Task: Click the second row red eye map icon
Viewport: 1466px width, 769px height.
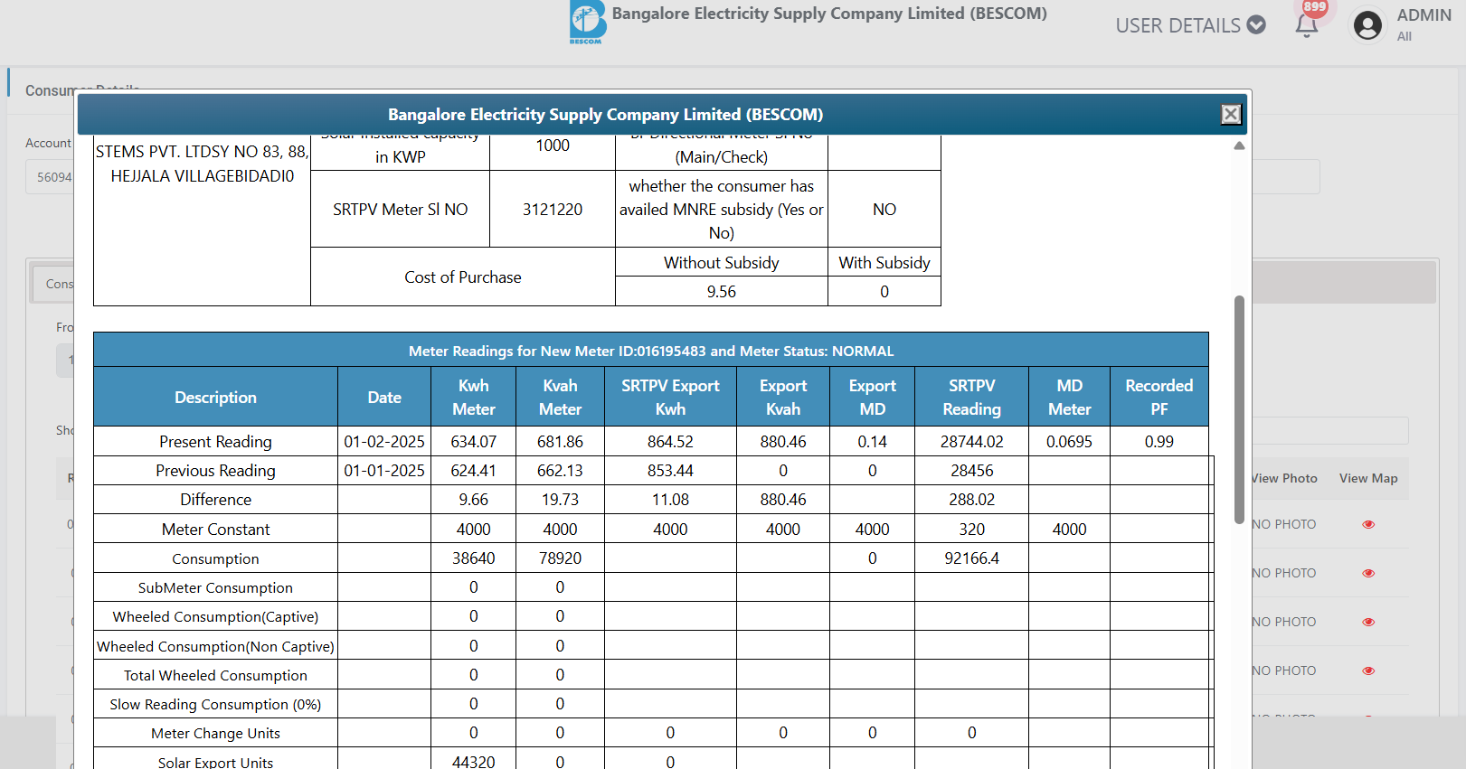Action: 1368,573
